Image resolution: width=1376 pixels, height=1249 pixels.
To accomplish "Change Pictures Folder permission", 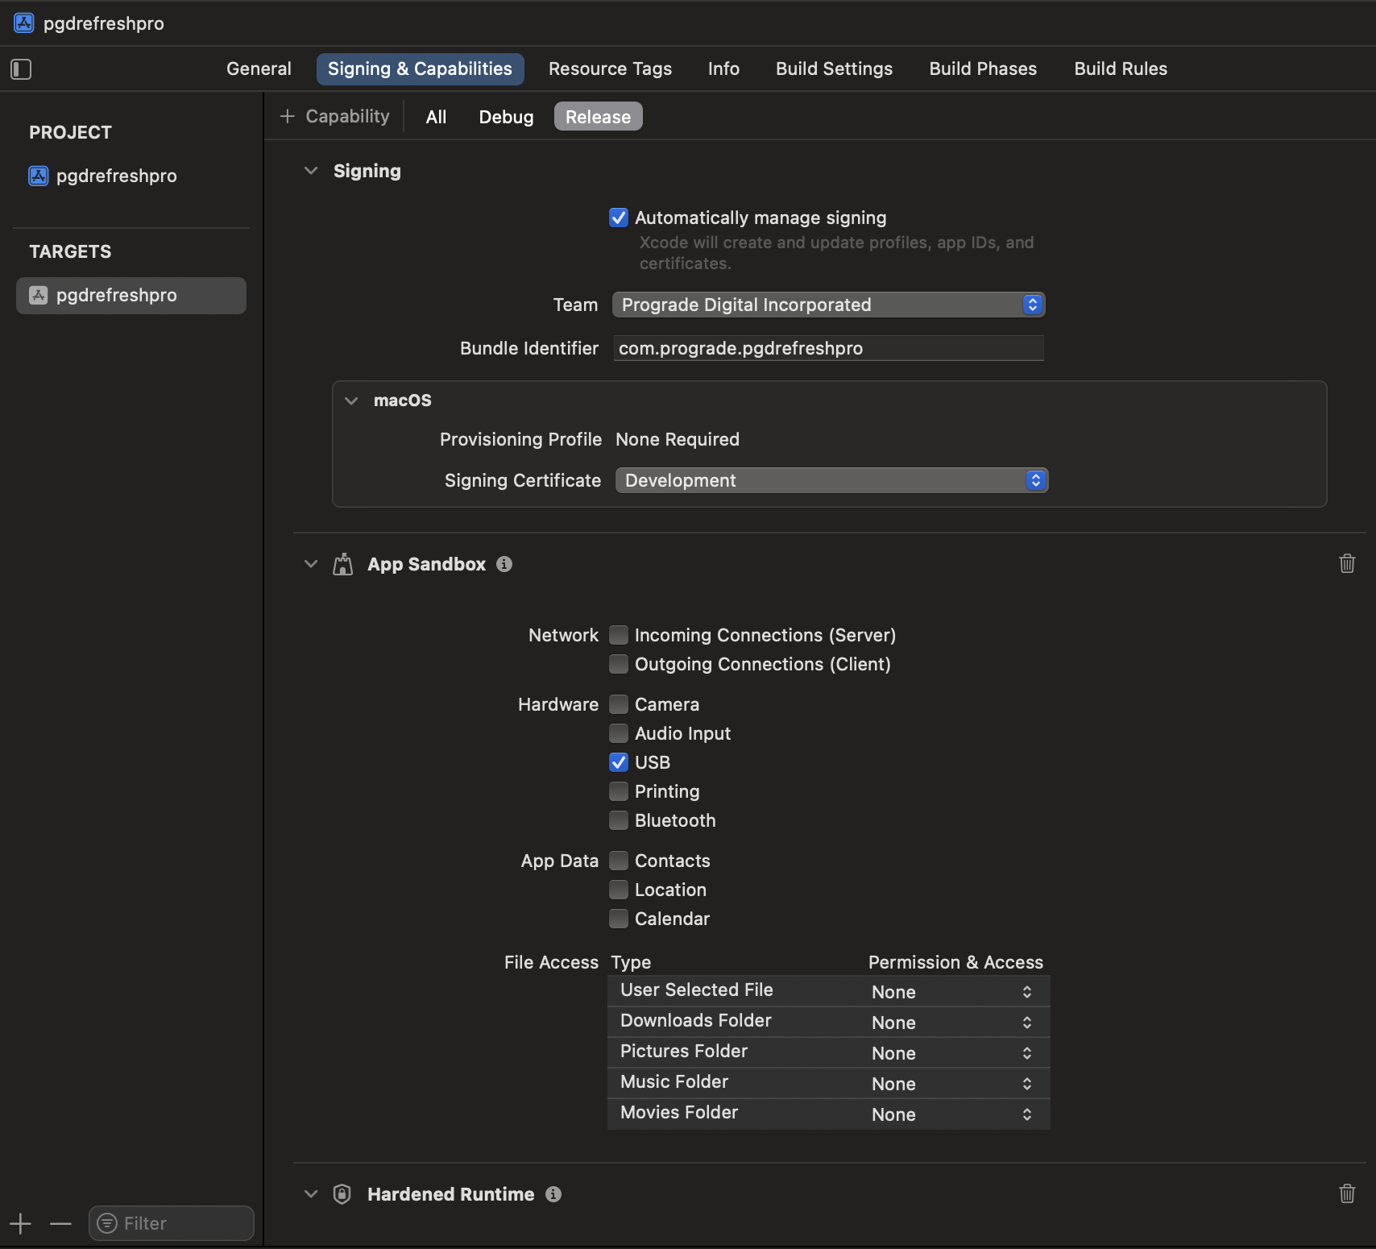I will [x=951, y=1053].
